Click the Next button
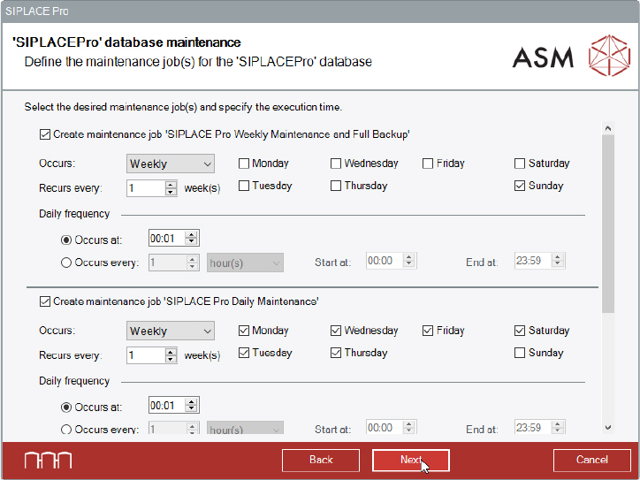640x480 pixels. coord(411,460)
